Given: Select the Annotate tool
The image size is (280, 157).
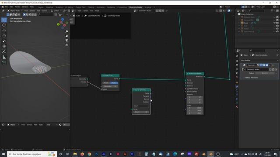Looking at the screenshot, I should point(4,52).
